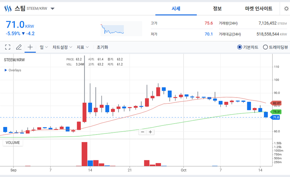Open STEEM/KRW market selector dropdown arrow
The width and height of the screenshot is (290, 177).
coord(53,8)
